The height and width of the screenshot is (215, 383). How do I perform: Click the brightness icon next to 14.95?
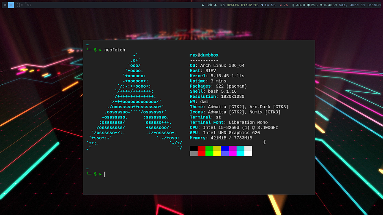click(x=262, y=5)
